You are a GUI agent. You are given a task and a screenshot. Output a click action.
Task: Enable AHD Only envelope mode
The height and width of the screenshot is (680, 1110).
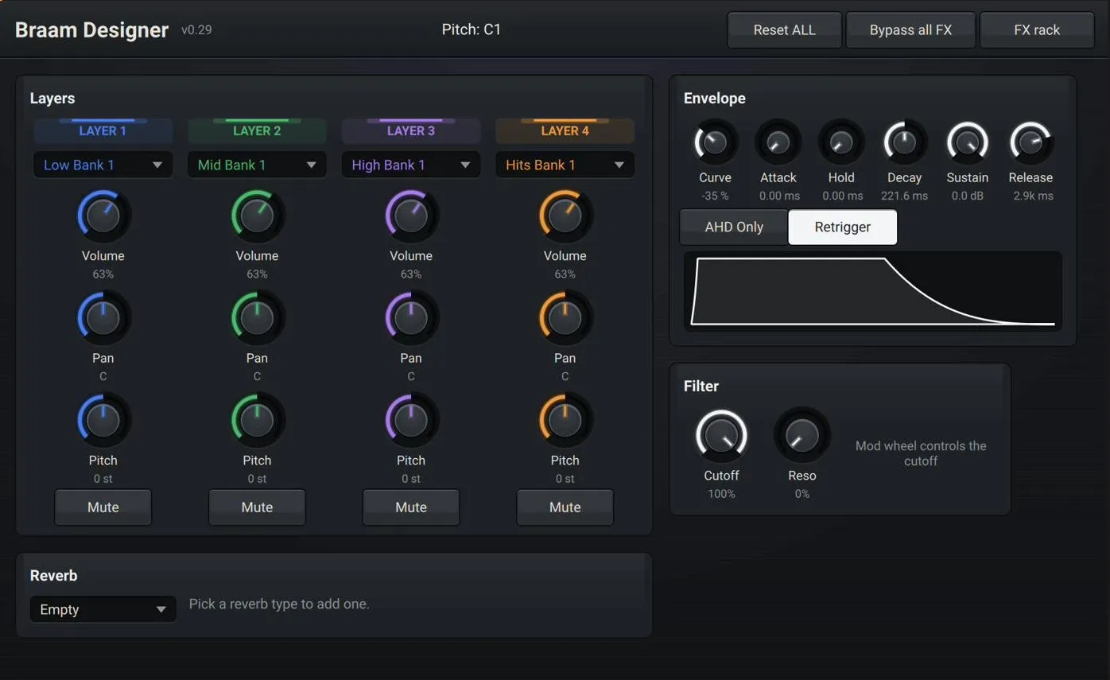coord(734,227)
